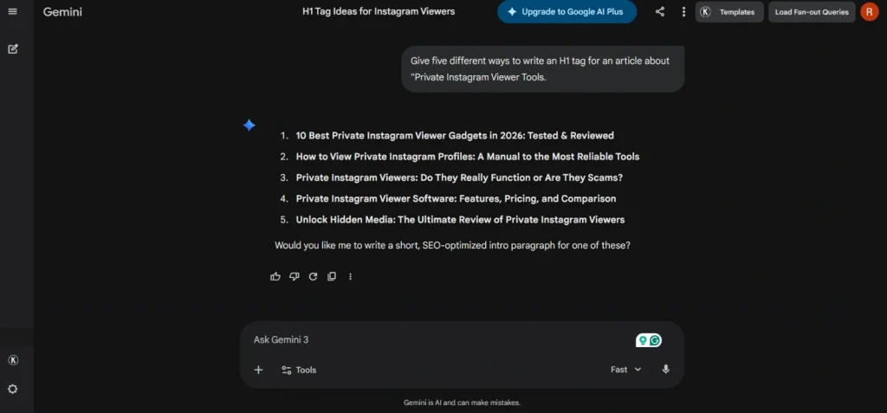
Task: Open the settings gear in sidebar
Action: pos(12,390)
